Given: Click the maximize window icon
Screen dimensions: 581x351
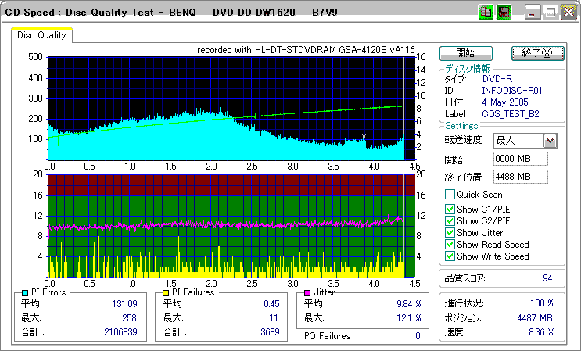Looking at the screenshot, I should [551, 13].
